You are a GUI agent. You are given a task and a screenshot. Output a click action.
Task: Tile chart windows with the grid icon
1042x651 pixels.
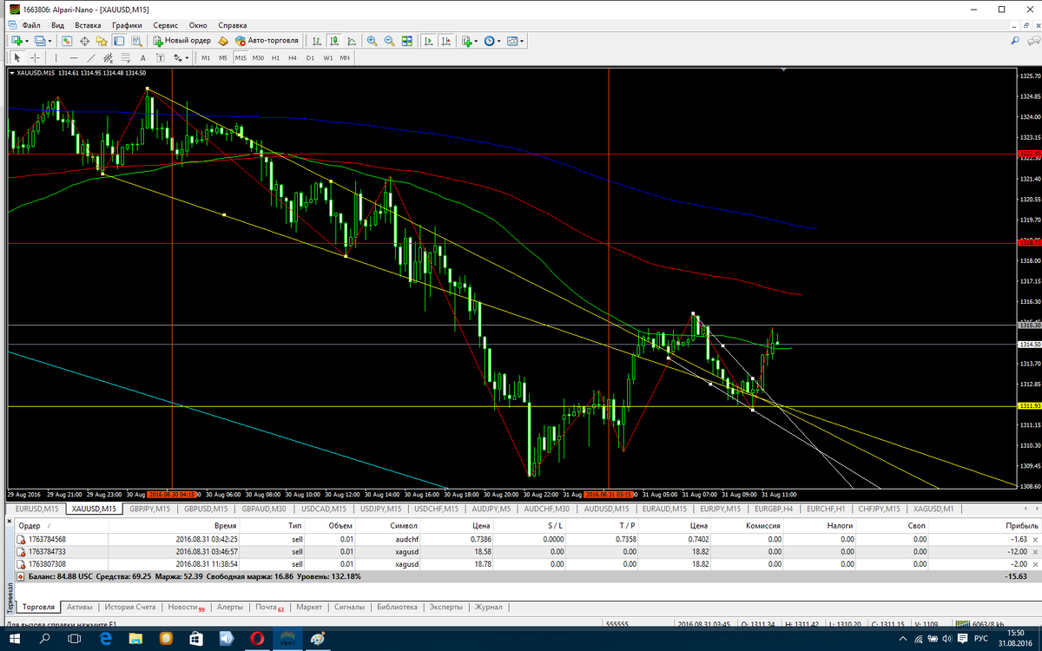(x=406, y=41)
